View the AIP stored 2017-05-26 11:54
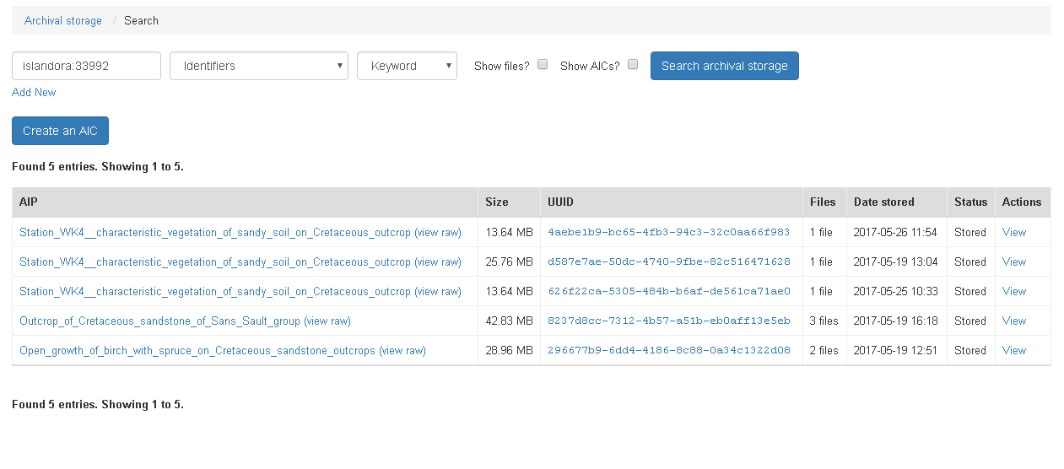The image size is (1064, 469). [x=1014, y=232]
